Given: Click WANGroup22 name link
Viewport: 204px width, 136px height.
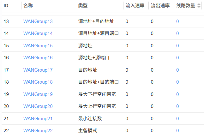Looking at the screenshot, I should point(38,131).
